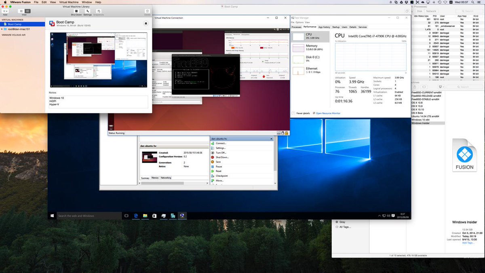Screen dimensions: 485x273
Task: Open VM Settings wrench icon
Action: pos(87,11)
